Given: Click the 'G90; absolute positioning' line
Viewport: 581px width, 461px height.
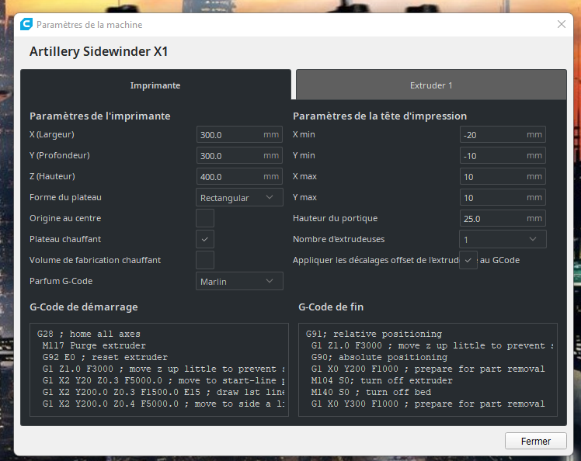Looking at the screenshot, I should [379, 357].
